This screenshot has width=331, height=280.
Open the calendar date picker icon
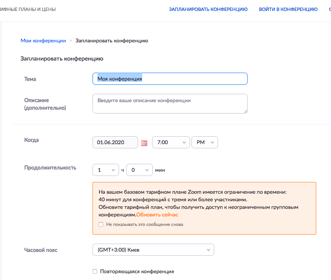click(x=144, y=143)
